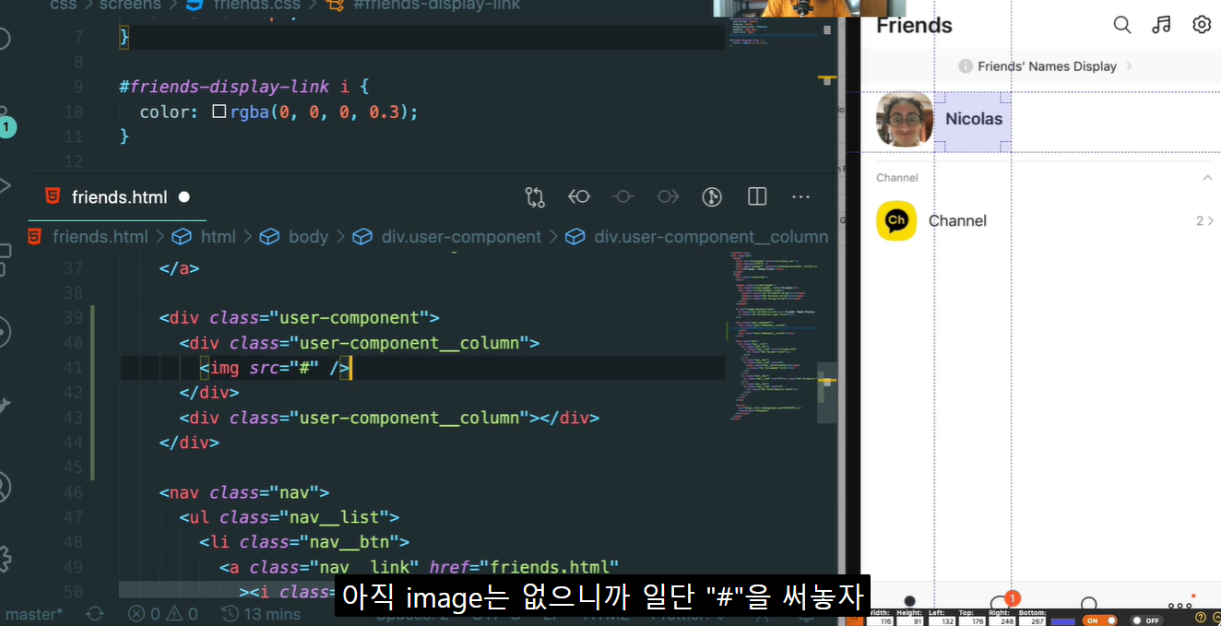Click the chevron next to channel count 2
Screen dimensions: 1221x626
1211,220
